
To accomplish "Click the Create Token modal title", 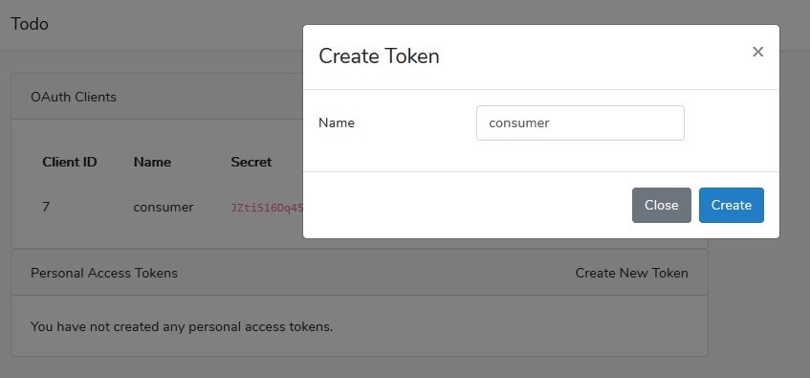I will 379,56.
